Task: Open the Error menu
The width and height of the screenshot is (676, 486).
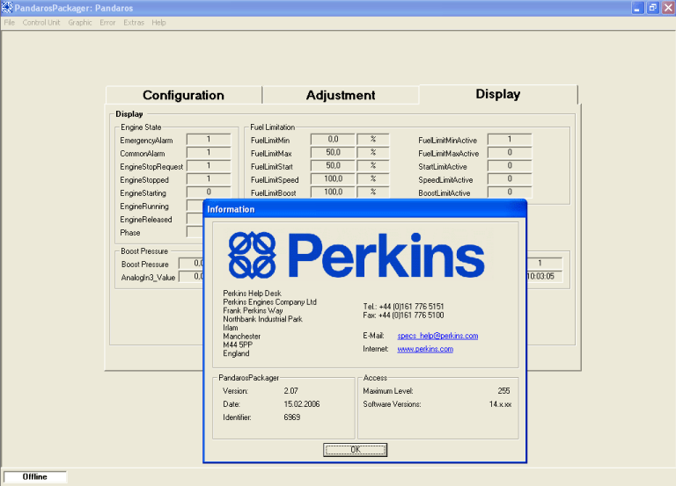Action: (x=107, y=22)
